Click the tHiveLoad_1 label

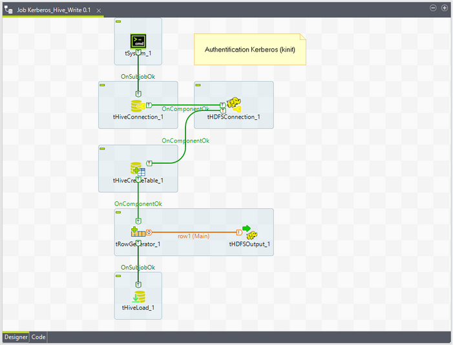tap(138, 308)
